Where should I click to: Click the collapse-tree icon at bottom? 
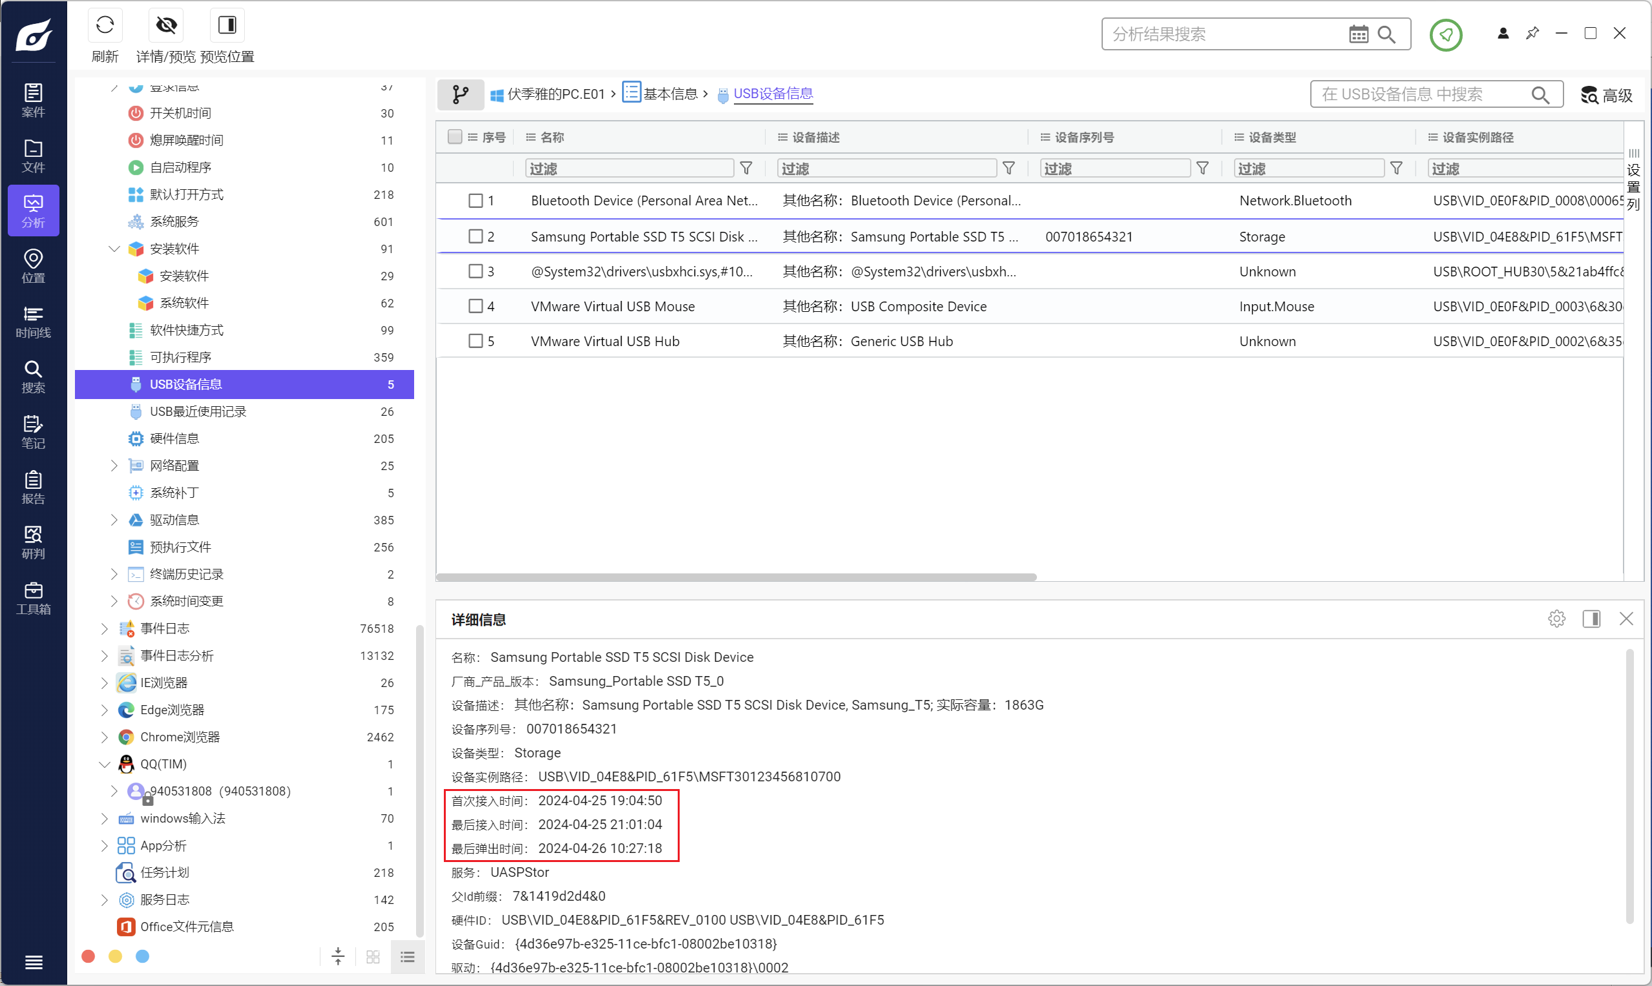[338, 956]
